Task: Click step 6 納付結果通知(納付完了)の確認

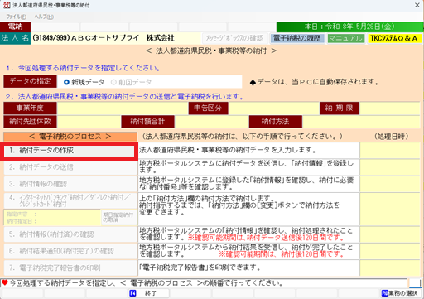Action: pyautogui.click(x=70, y=251)
